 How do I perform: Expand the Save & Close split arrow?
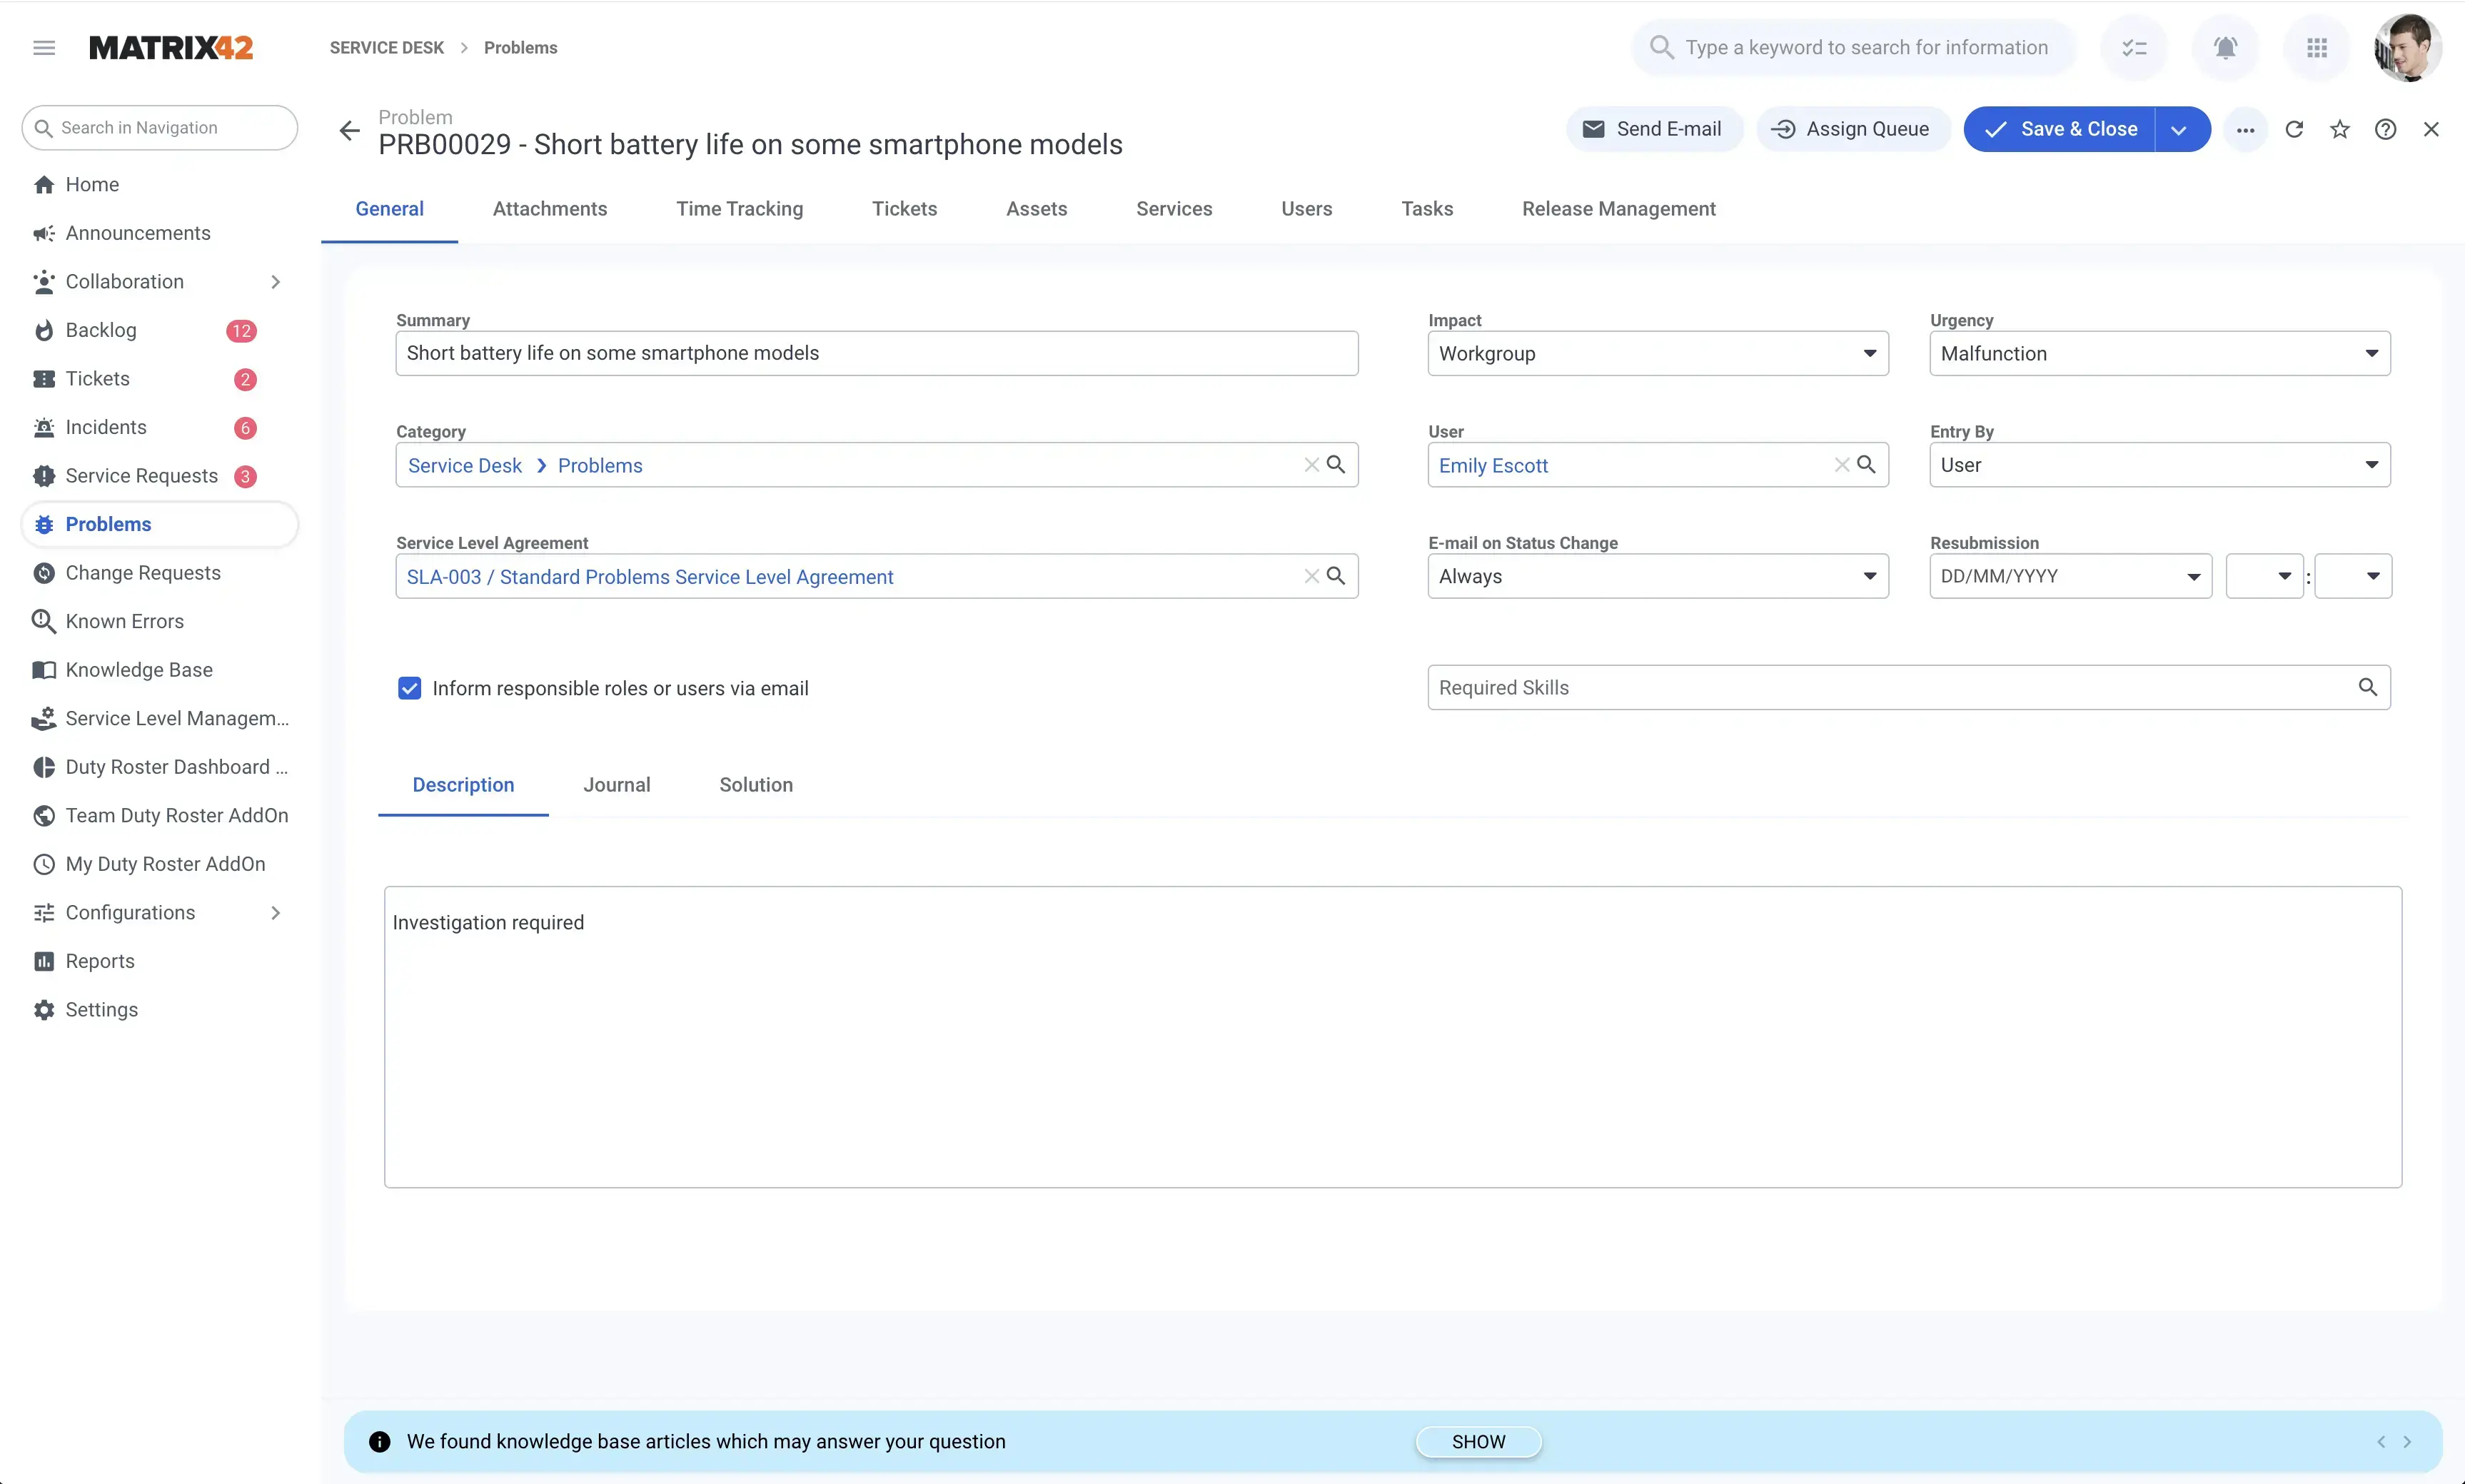[2180, 130]
